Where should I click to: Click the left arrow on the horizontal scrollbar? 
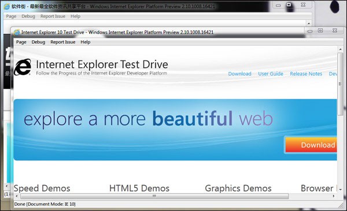17,196
